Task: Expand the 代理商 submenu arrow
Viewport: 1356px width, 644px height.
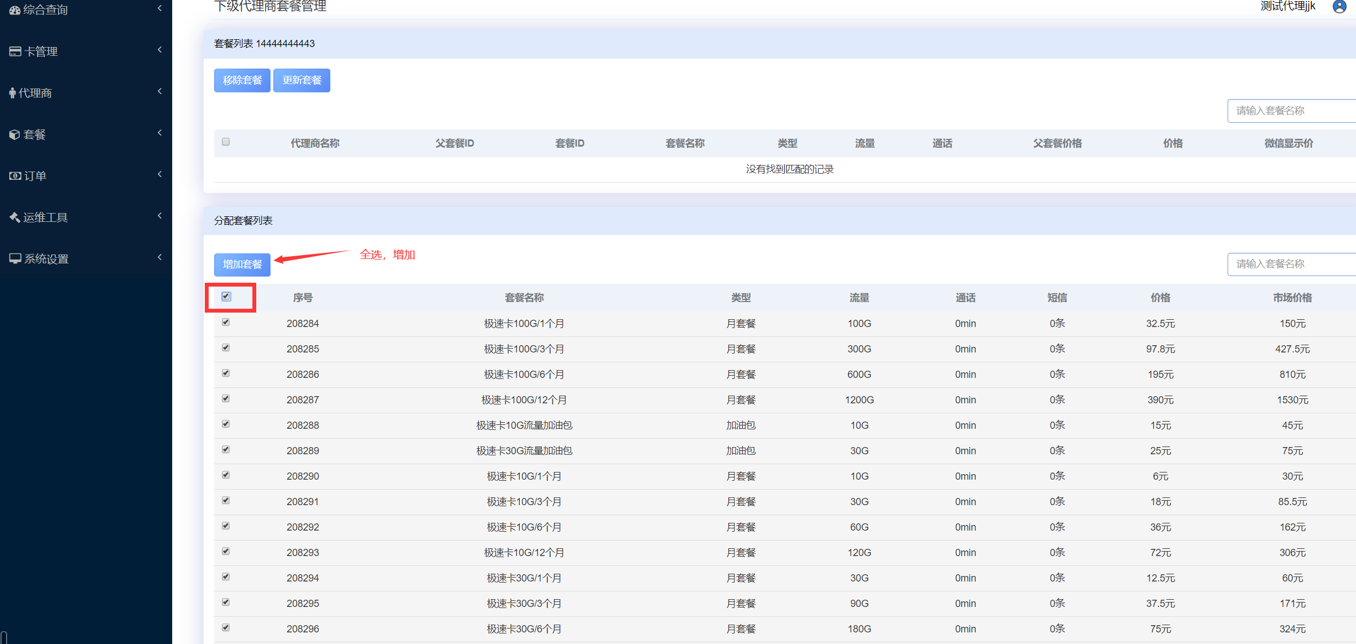Action: click(x=159, y=91)
